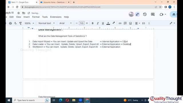Insert image from toolbar
This screenshot has height=103, width=183.
coord(130,23)
